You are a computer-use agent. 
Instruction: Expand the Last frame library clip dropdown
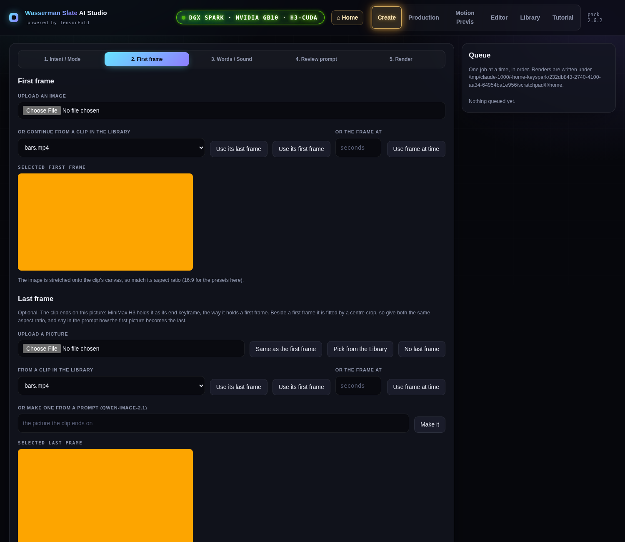click(111, 386)
